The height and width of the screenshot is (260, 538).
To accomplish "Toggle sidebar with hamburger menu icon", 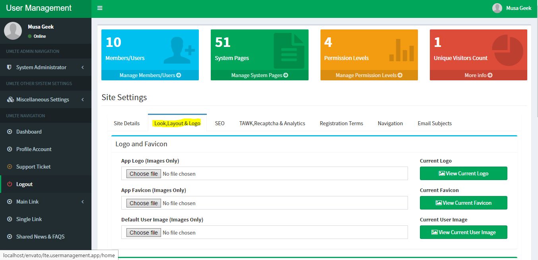I will 100,8.
